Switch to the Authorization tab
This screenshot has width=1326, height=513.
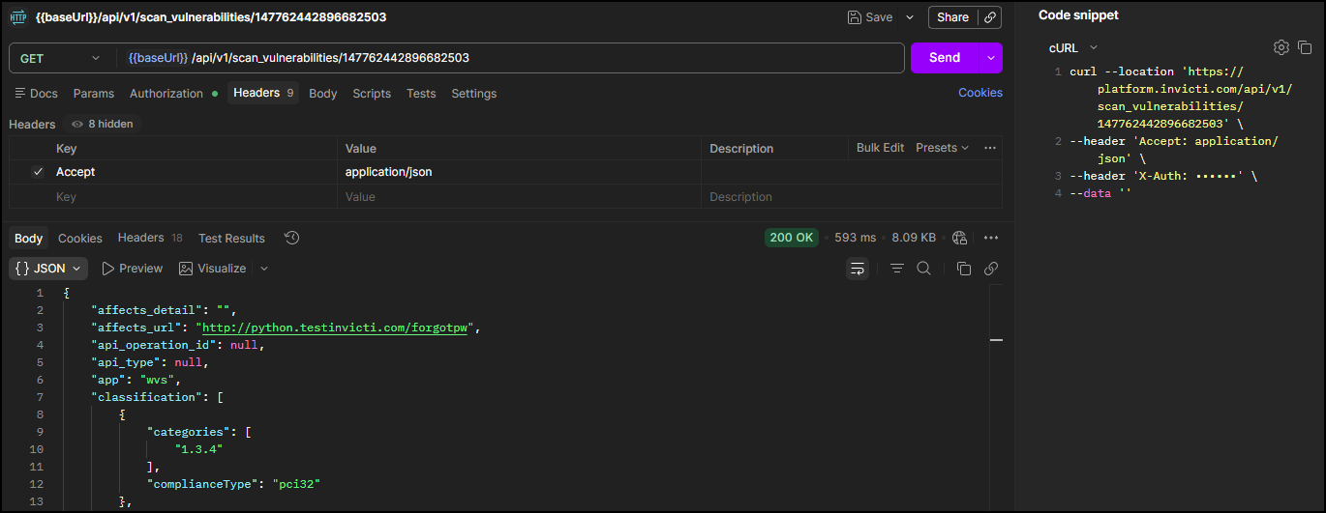click(166, 94)
